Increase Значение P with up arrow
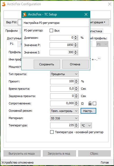This screenshot has height=166, width=114. tap(76, 44)
